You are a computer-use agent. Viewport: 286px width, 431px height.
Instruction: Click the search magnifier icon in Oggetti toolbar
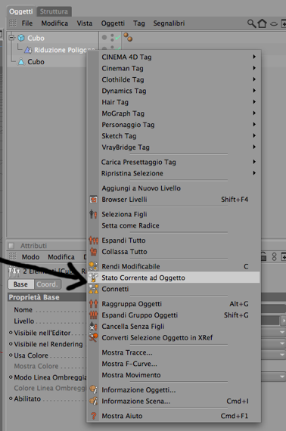coord(251,23)
